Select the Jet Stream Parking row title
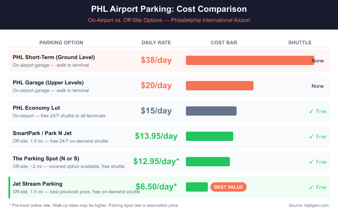Viewport: 338px width, 211px height. pyautogui.click(x=38, y=184)
